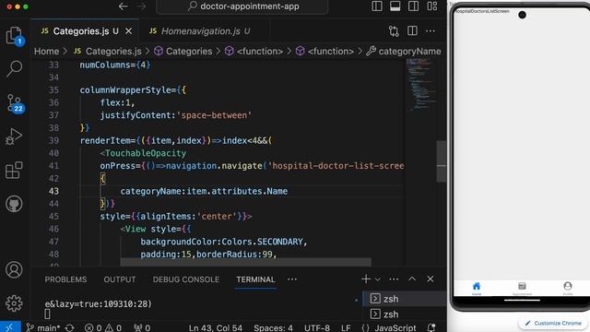Open the PROBLEMS panel tab
Screen dimensions: 590x332
tap(65, 279)
